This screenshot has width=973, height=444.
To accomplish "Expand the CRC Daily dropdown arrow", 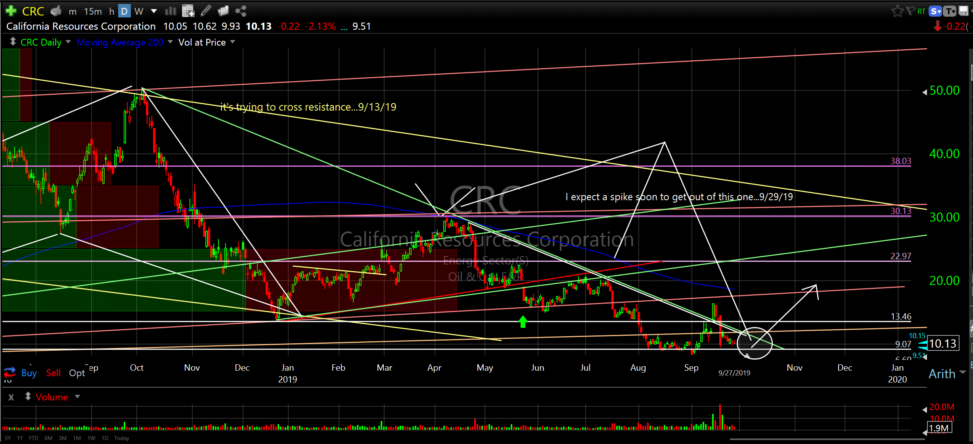I will coord(68,42).
